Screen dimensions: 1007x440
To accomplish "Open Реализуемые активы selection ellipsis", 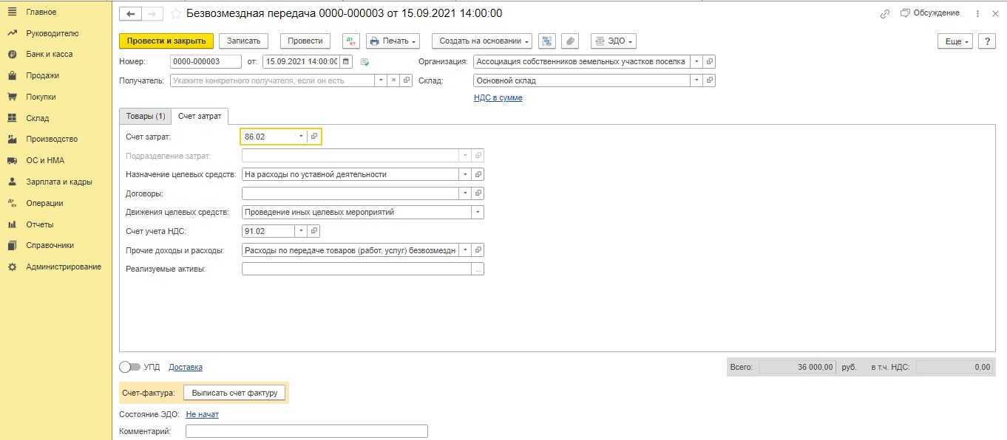I will pos(478,269).
